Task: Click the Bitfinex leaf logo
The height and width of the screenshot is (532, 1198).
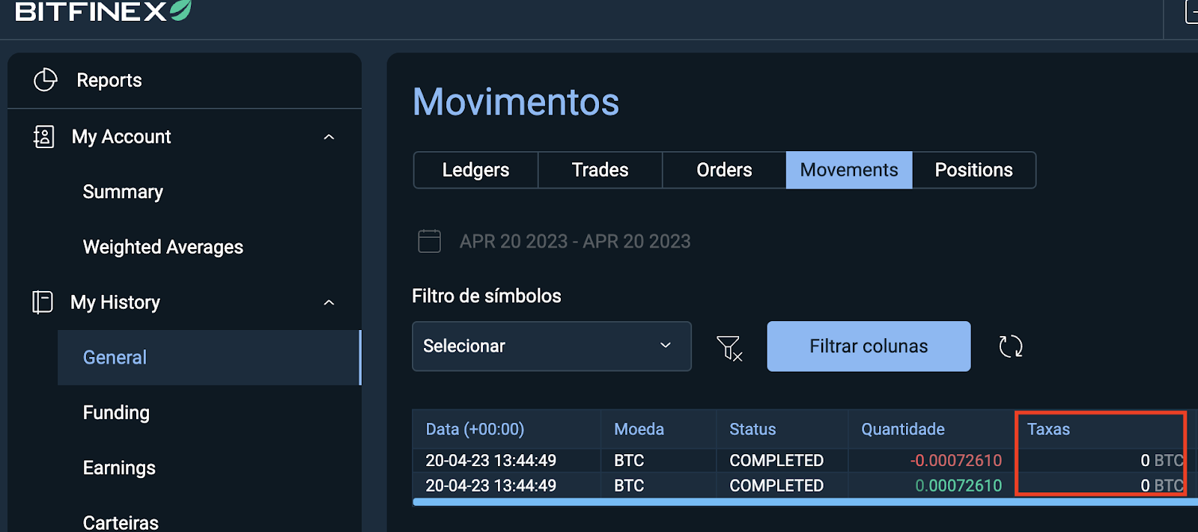Action: pos(180,10)
